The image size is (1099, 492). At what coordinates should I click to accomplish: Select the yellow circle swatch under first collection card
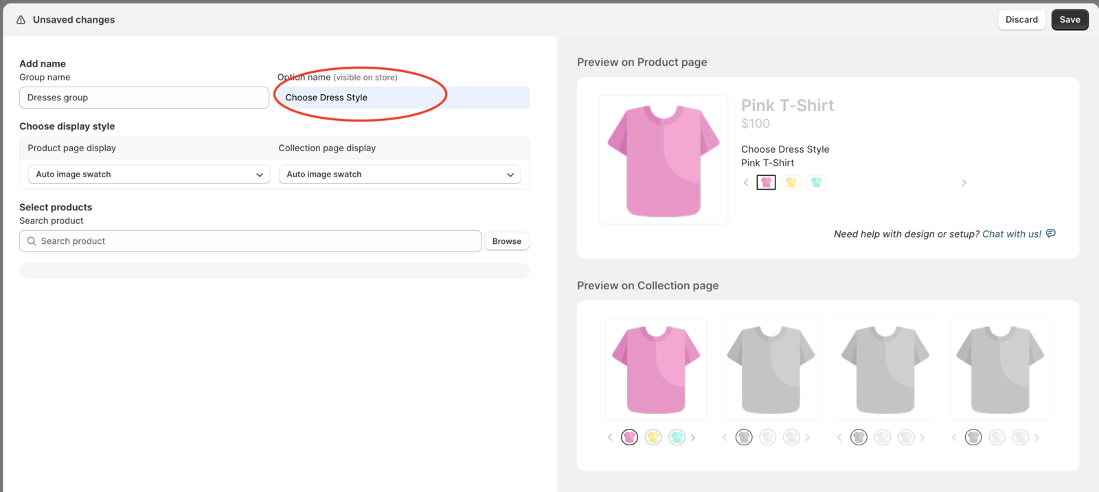(653, 437)
